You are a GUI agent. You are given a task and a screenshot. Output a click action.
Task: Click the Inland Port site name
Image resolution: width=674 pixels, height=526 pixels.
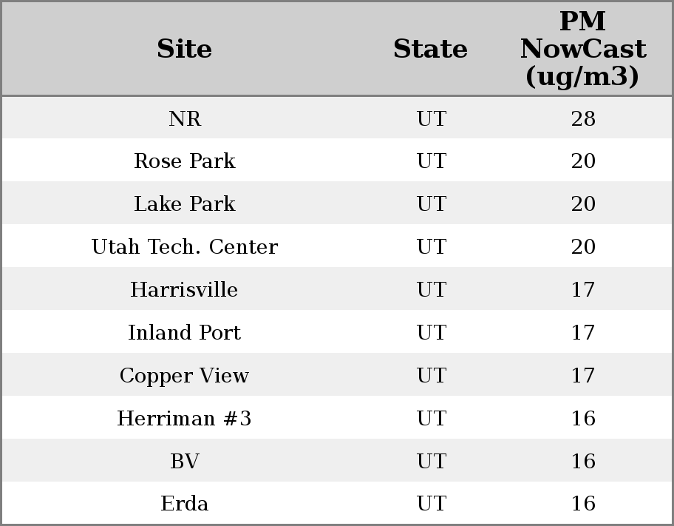(185, 333)
